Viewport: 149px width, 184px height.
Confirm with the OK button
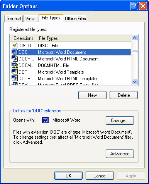click(x=68, y=176)
